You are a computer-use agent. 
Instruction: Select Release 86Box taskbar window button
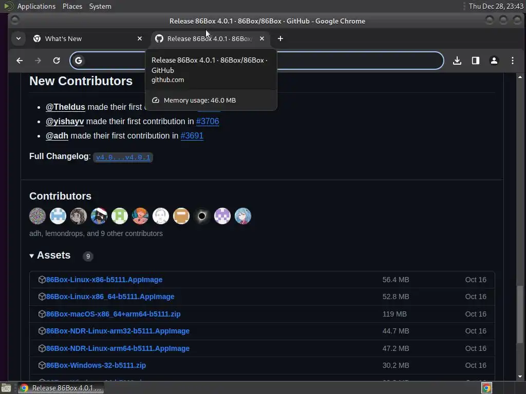pos(61,388)
